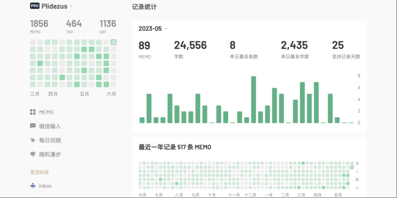
Task: Click the chevron next to 2023-05
Action: coord(166,29)
